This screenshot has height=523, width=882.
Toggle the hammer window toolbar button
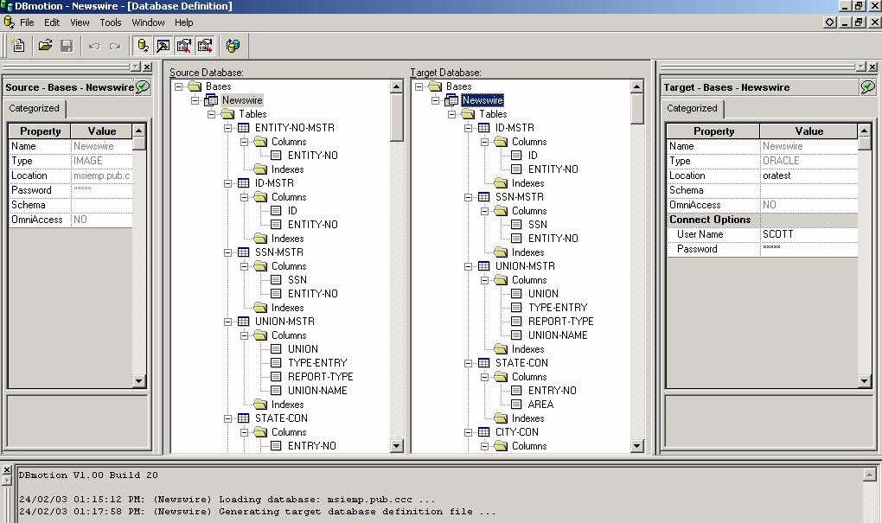(x=163, y=46)
